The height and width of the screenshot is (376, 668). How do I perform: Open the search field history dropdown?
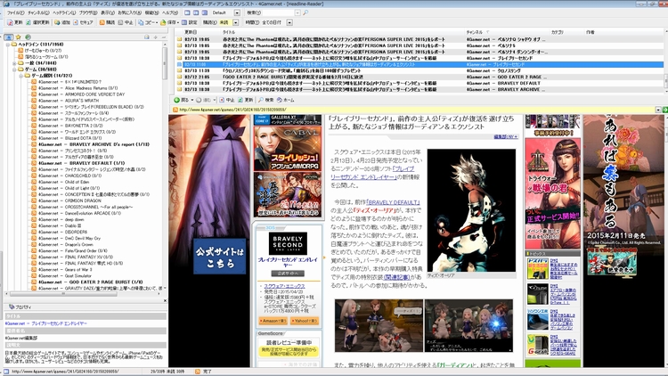pos(297,12)
